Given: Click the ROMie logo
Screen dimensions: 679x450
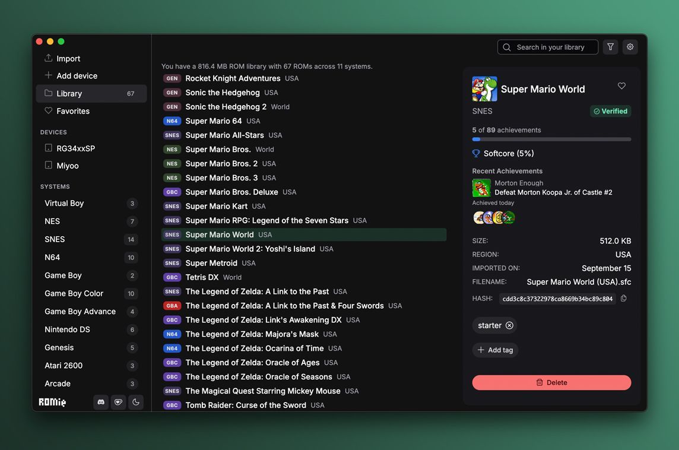Looking at the screenshot, I should pos(52,402).
